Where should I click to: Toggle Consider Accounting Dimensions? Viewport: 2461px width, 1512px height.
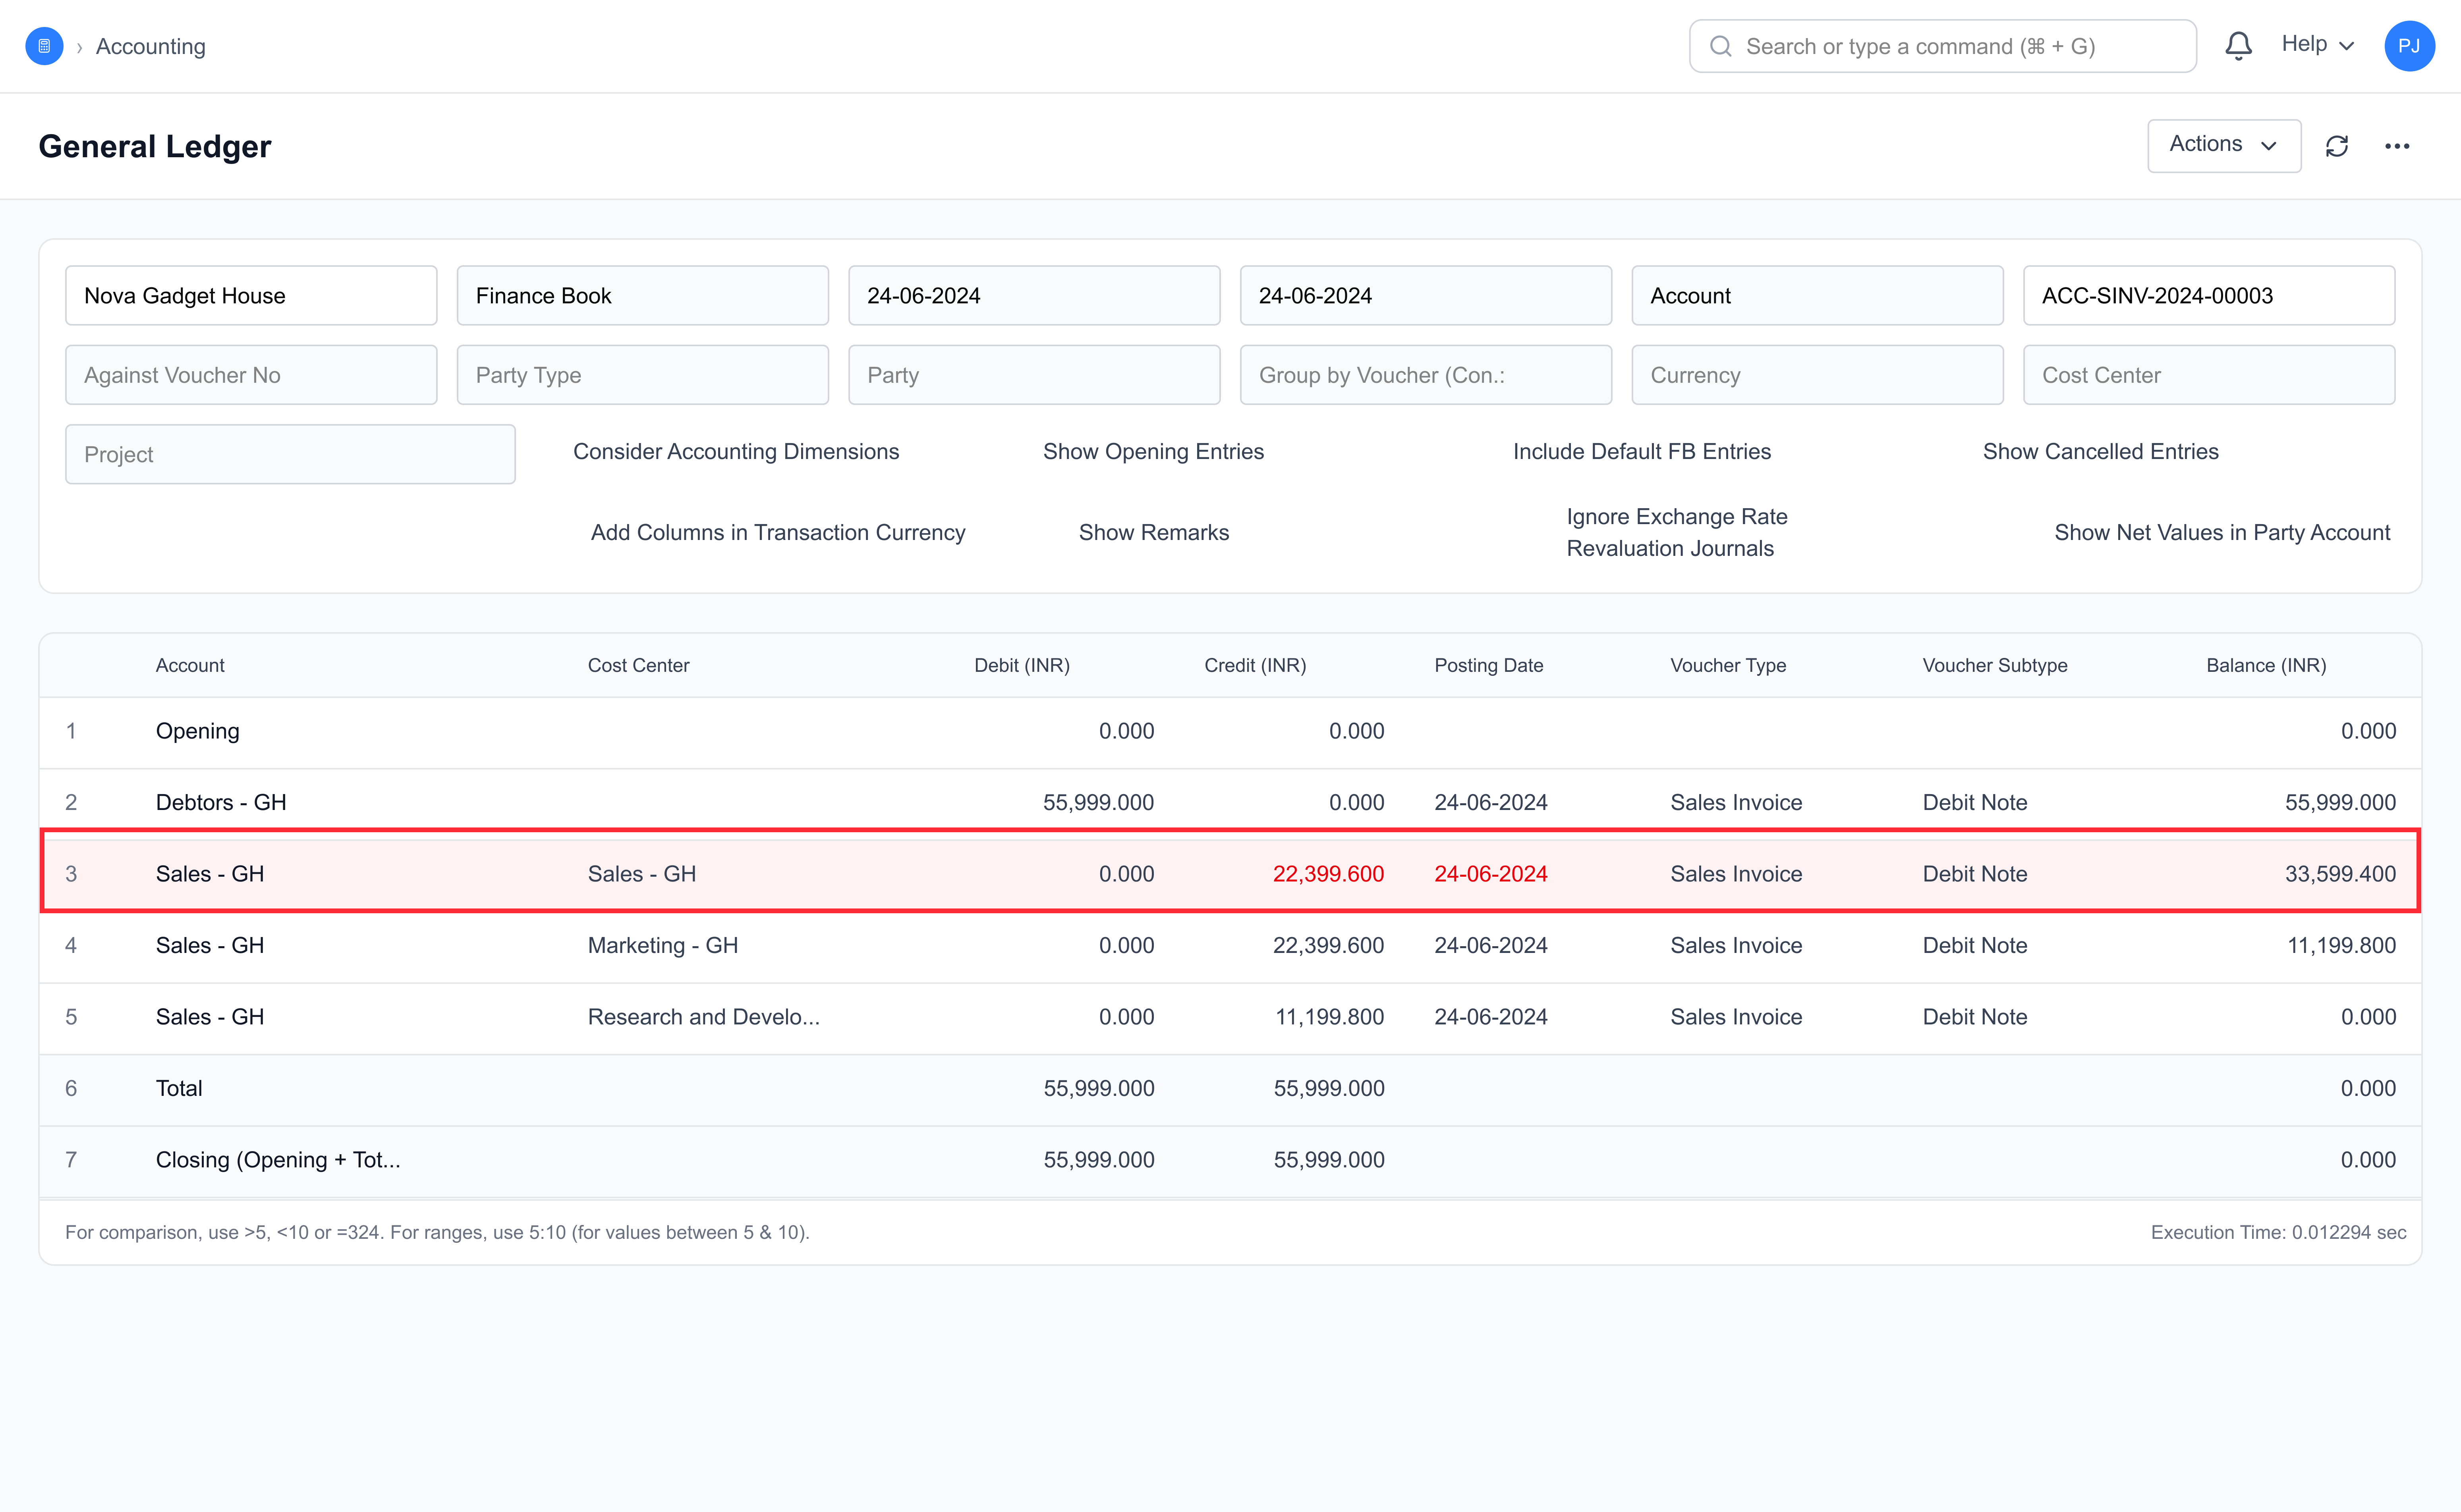pyautogui.click(x=736, y=451)
